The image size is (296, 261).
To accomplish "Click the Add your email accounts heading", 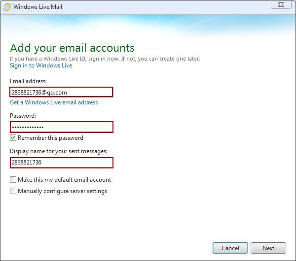I will [x=73, y=48].
